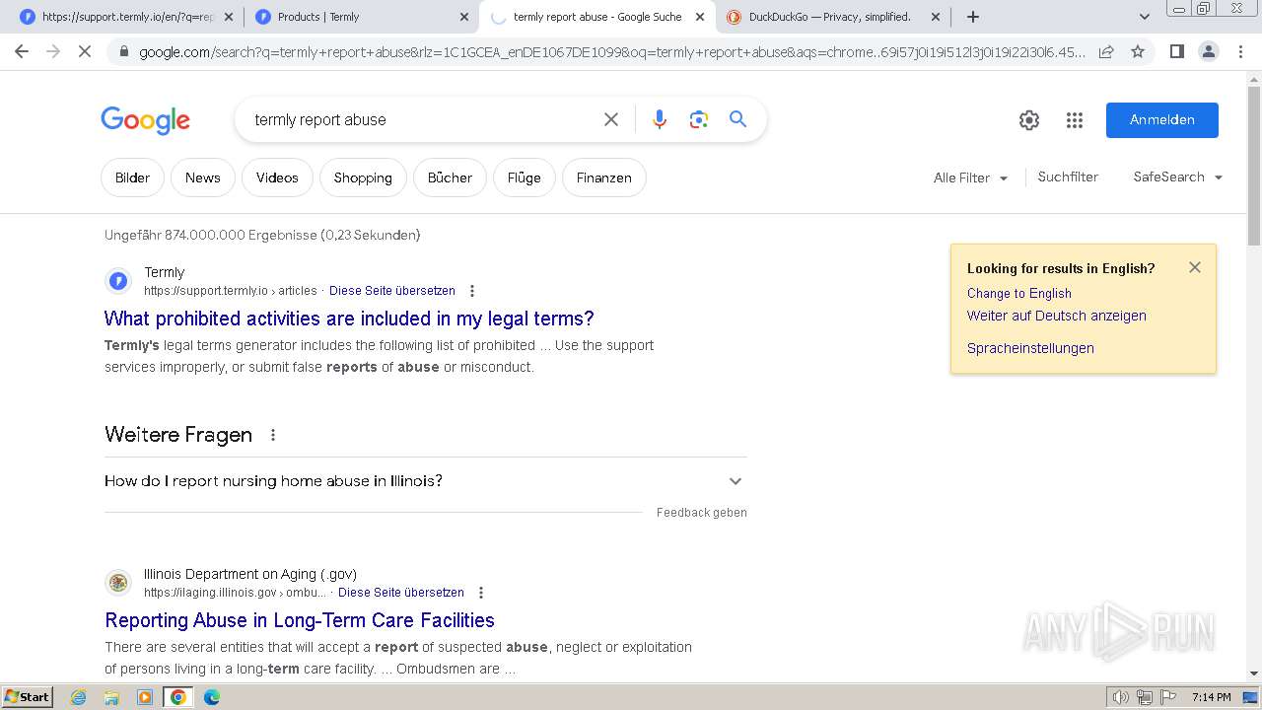Click the Chrome address bar URL
1262x710 pixels.
click(611, 51)
